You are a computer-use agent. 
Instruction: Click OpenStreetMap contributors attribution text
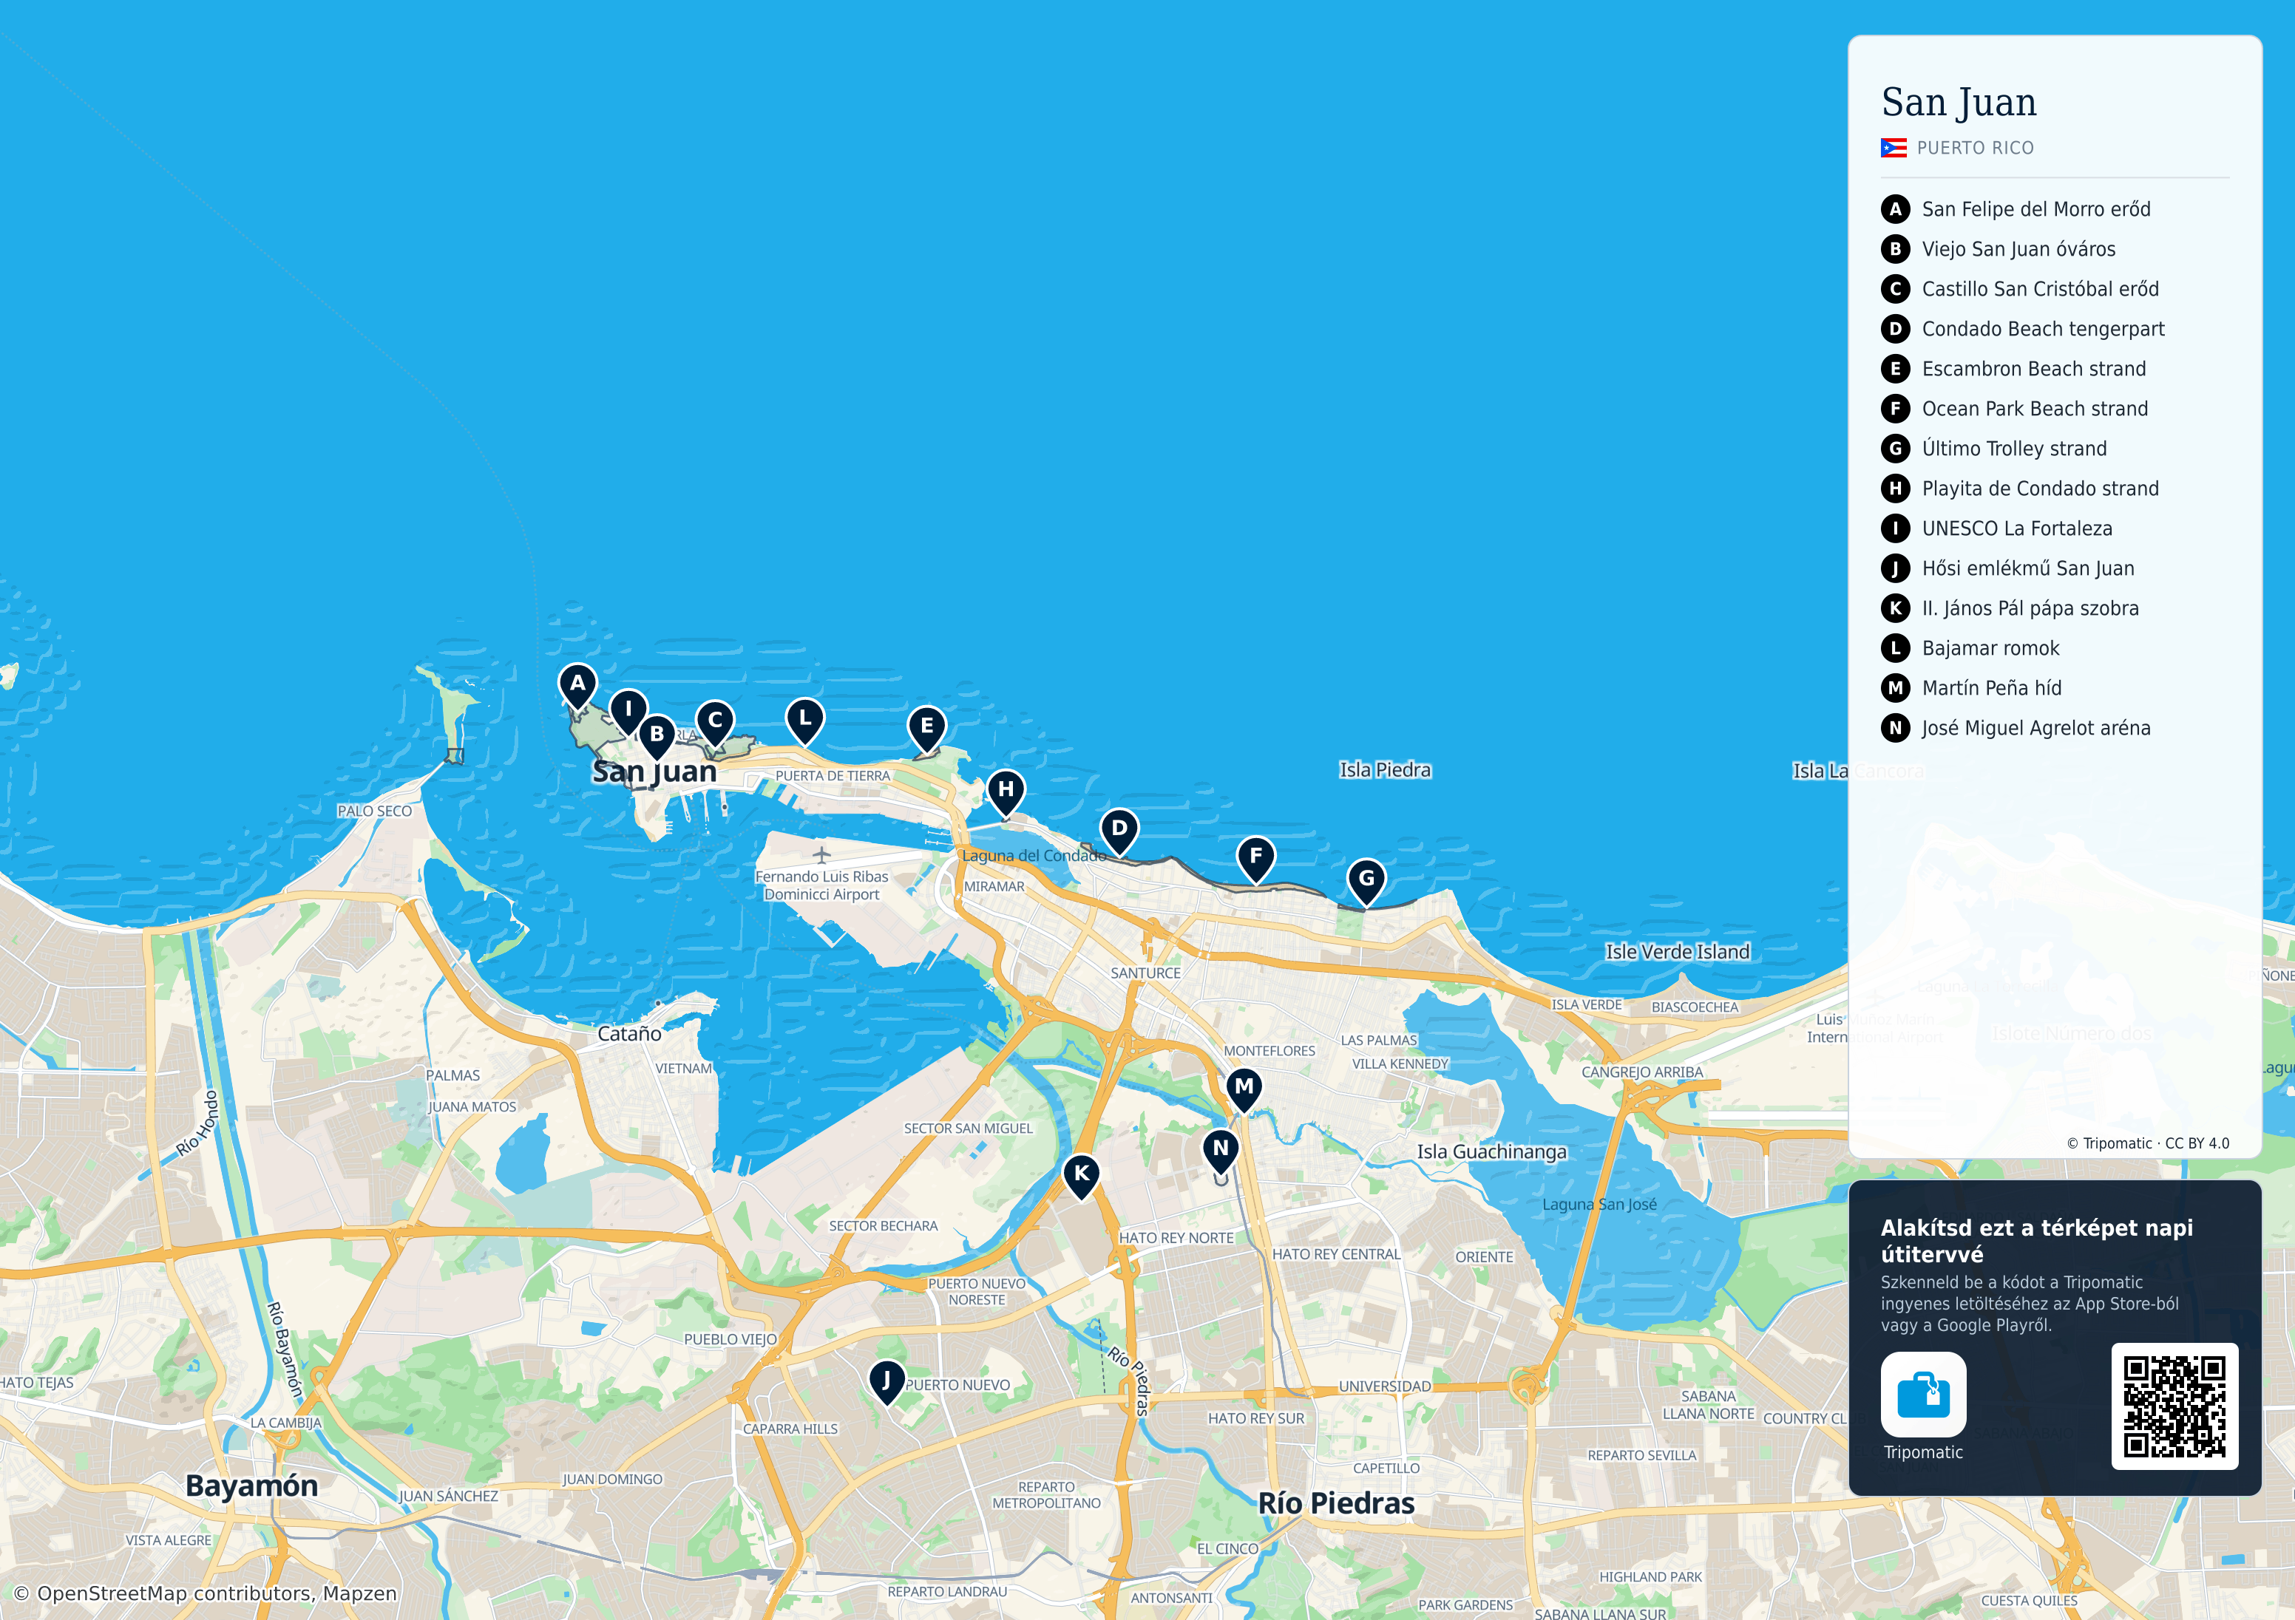[205, 1593]
